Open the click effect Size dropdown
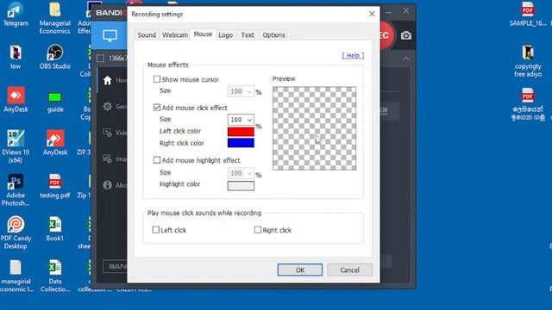 [x=241, y=120]
